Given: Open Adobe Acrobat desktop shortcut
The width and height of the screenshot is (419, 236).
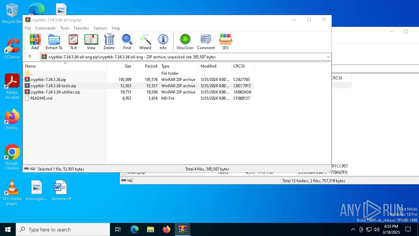Looking at the screenshot, I should point(12,87).
